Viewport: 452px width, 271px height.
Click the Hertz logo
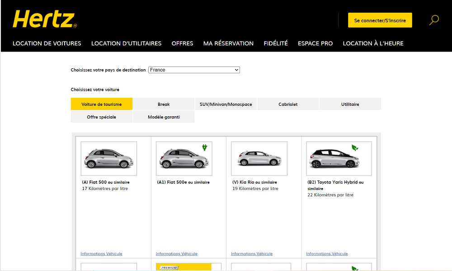click(x=45, y=19)
